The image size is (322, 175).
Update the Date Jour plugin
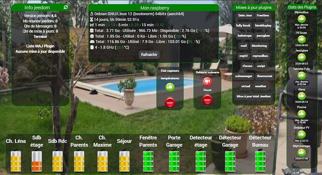tap(245, 15)
